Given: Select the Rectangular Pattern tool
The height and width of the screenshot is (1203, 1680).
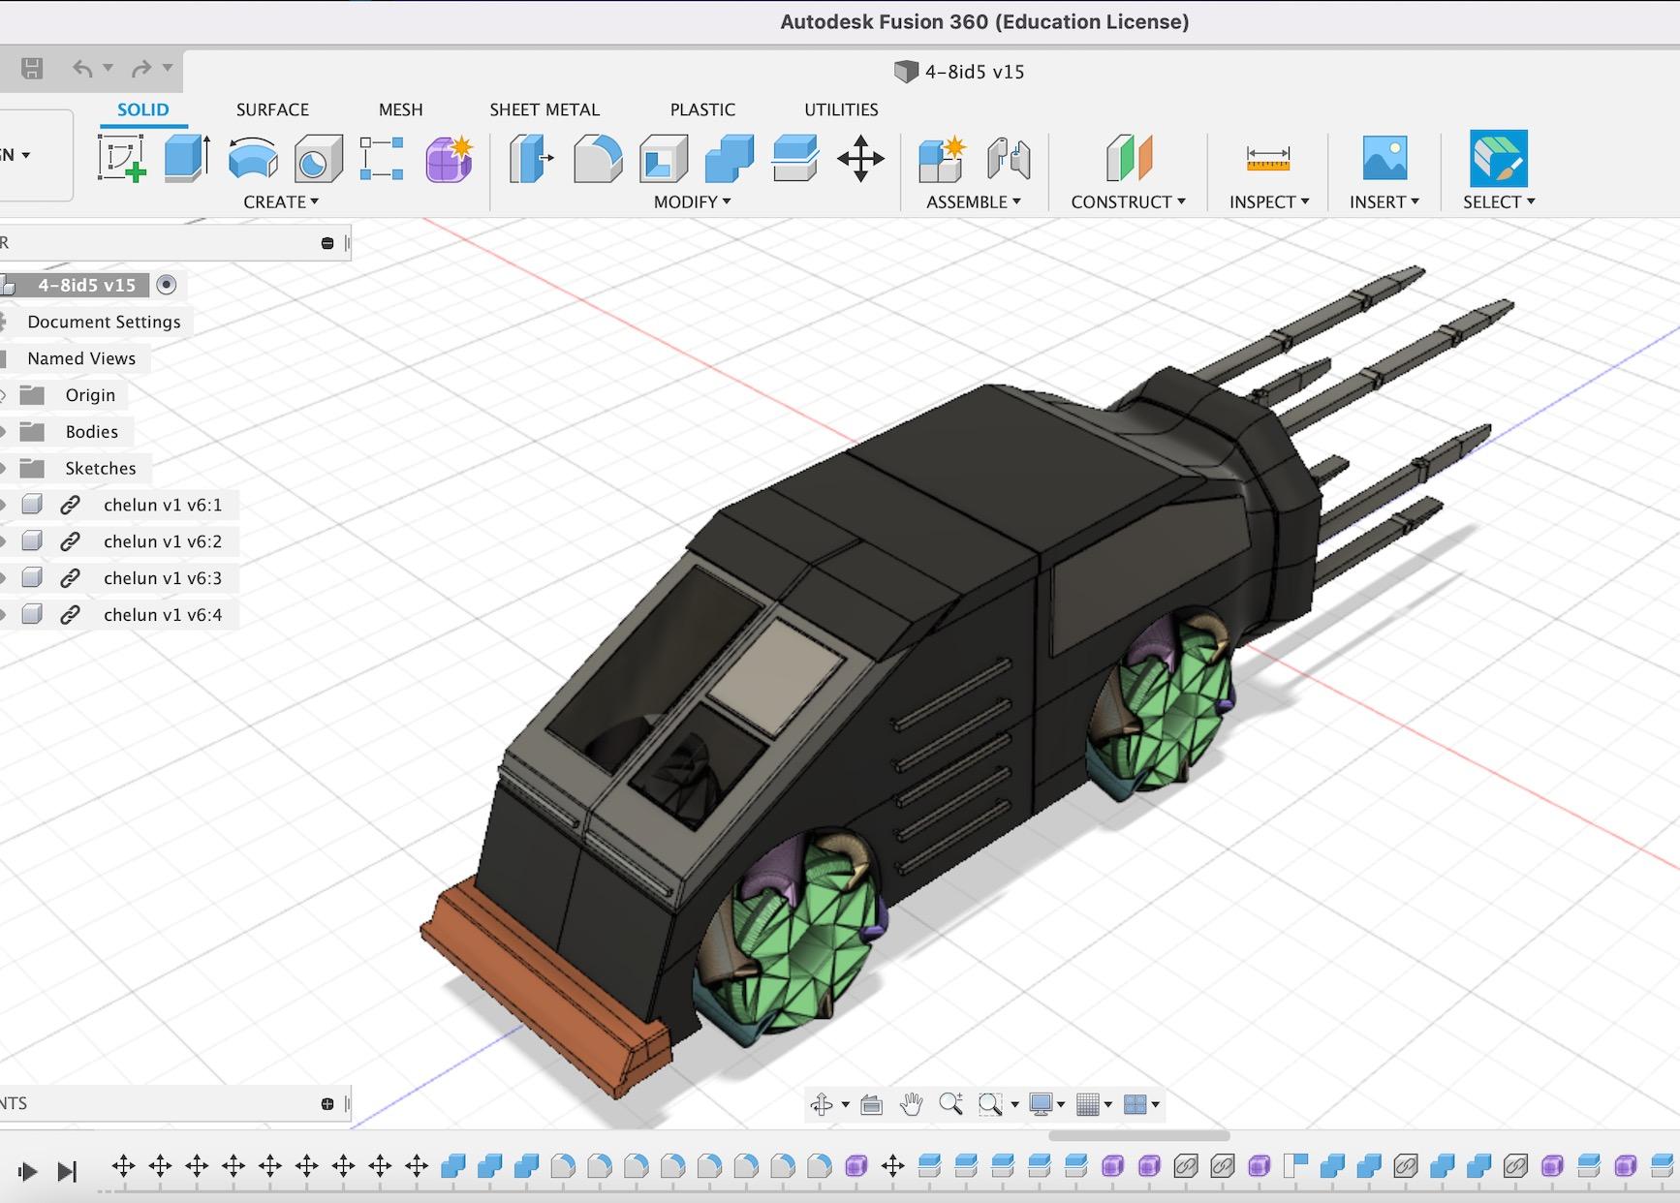Looking at the screenshot, I should click(x=382, y=158).
